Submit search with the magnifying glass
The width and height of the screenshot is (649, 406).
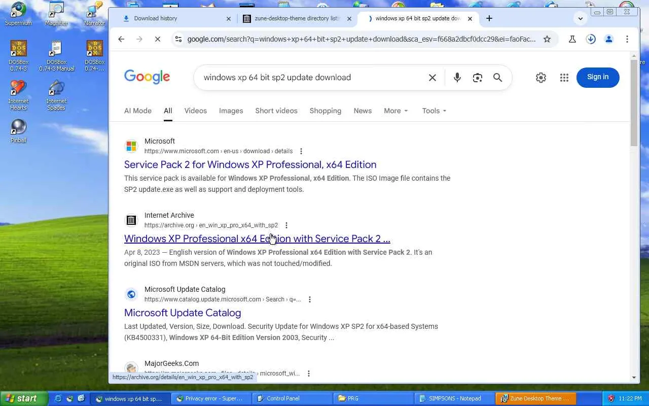497,78
